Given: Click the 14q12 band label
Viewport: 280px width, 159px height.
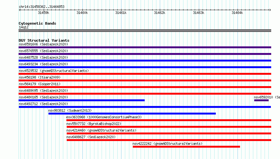Looking at the screenshot, I should coord(24,27).
